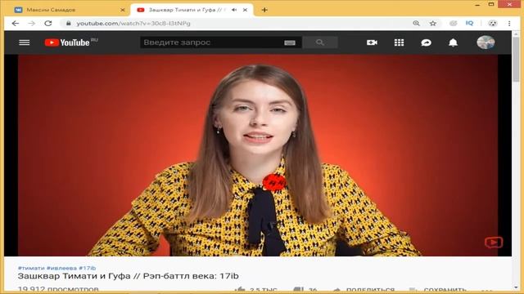Select the Зашквар Тимати и Гуфа tab

[192, 10]
